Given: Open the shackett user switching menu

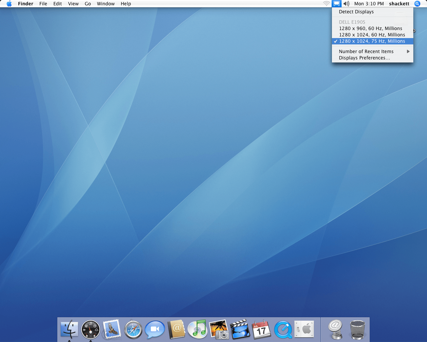Looking at the screenshot, I should click(x=399, y=4).
